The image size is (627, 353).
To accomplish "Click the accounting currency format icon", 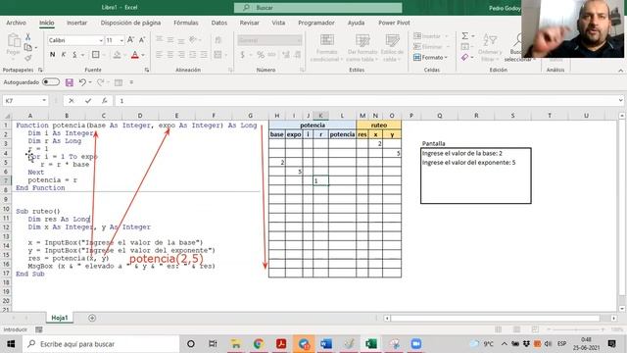I will (x=242, y=55).
